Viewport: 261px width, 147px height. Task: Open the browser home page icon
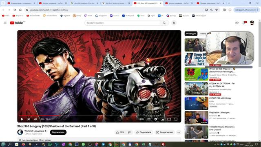tap(20, 10)
